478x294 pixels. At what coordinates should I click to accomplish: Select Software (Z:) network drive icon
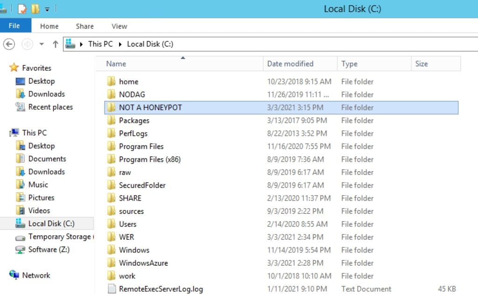20,250
